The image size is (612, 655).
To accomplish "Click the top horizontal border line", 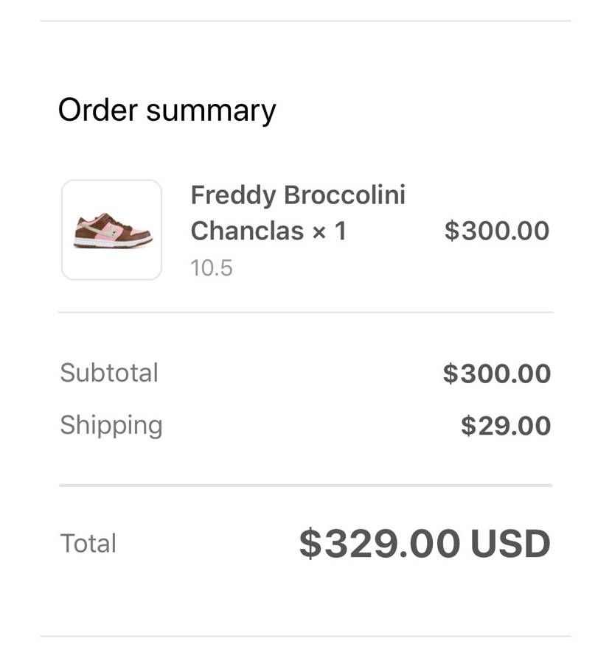I will click(305, 21).
